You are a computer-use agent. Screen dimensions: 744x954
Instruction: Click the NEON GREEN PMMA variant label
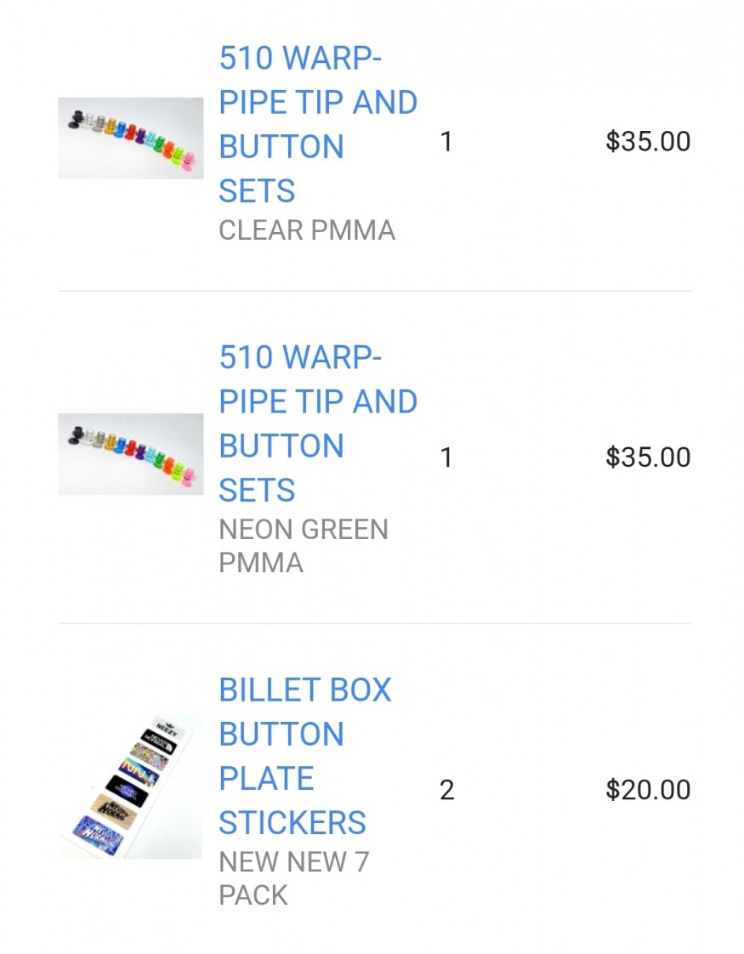pyautogui.click(x=304, y=546)
